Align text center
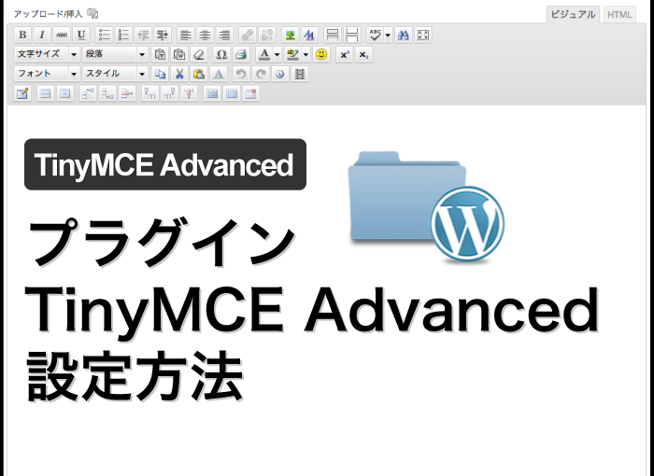Screen dimensions: 654x476 [205, 35]
